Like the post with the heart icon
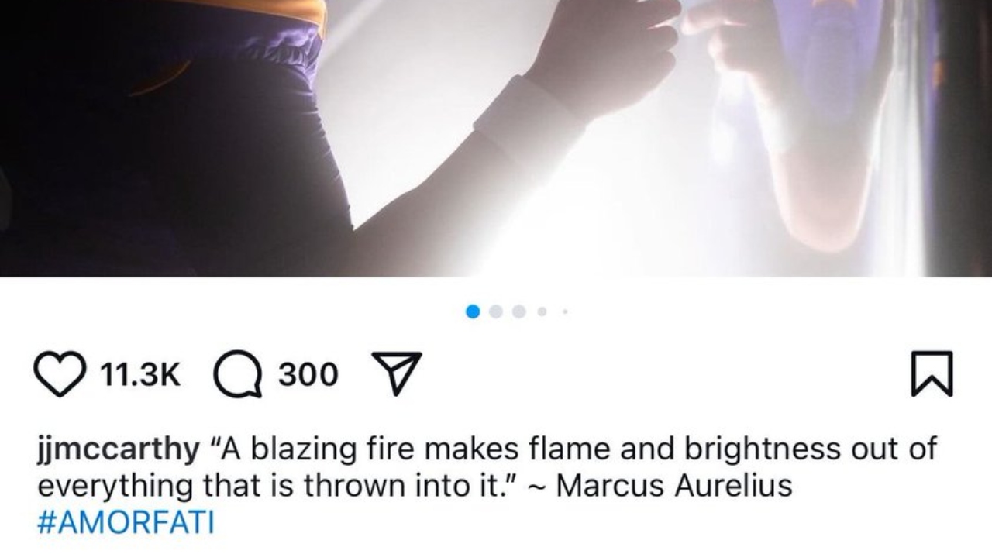Viewport: 992px width, 554px height. click(x=60, y=374)
